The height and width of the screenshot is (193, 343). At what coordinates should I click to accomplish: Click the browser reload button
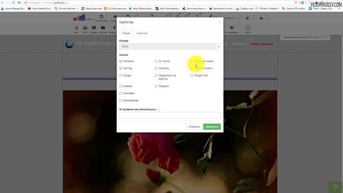(13, 3)
